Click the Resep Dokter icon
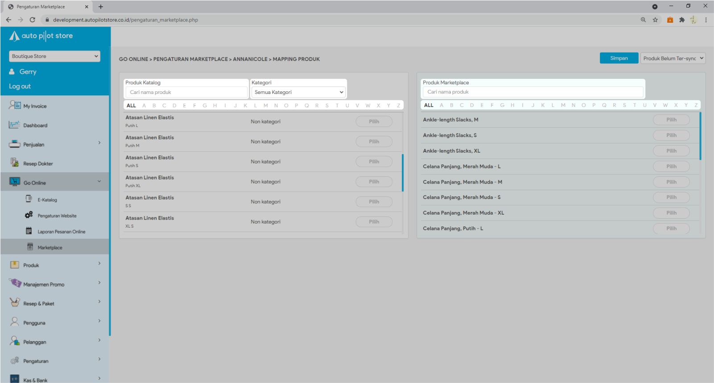The image size is (714, 383). click(x=14, y=163)
